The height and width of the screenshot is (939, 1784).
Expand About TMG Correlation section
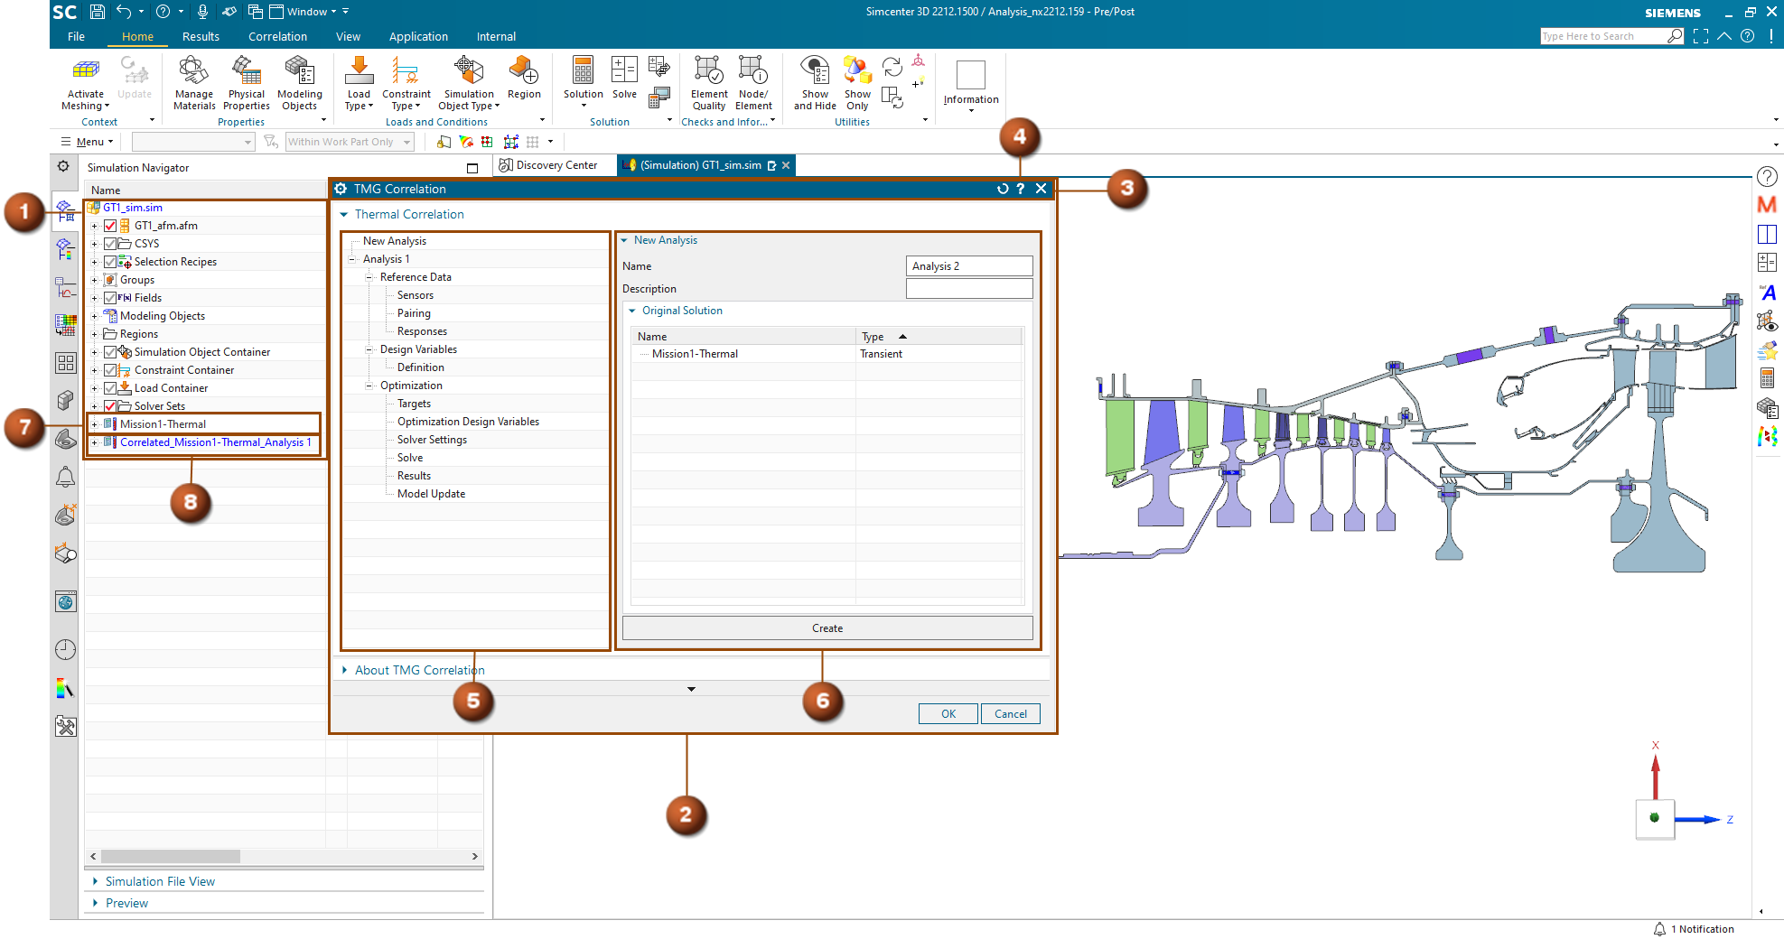344,670
